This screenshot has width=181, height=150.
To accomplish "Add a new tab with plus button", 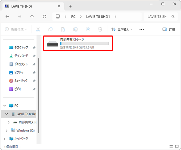I will tap(70, 6).
